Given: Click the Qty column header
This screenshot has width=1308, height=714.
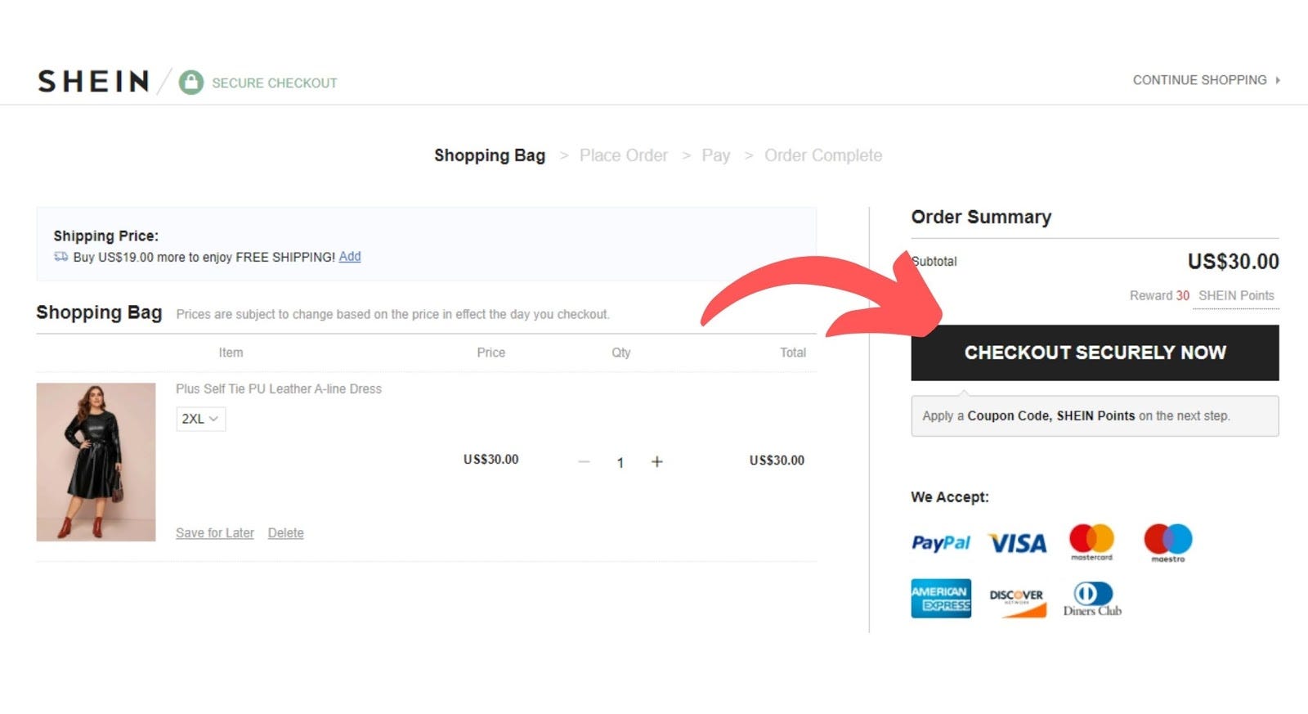Looking at the screenshot, I should point(621,353).
